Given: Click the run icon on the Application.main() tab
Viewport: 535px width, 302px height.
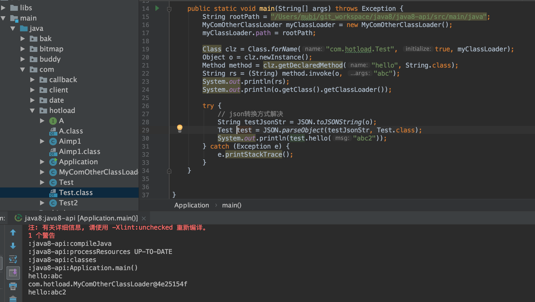Looking at the screenshot, I should tap(18, 218).
